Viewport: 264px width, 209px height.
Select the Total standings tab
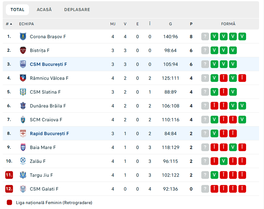tap(17, 10)
